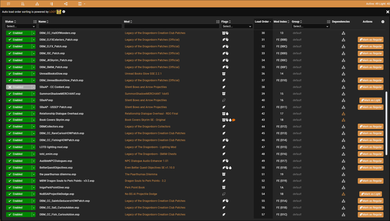390x221 pixels.
Task: Click the list icon left of the Dependencies header
Action: click(x=328, y=22)
